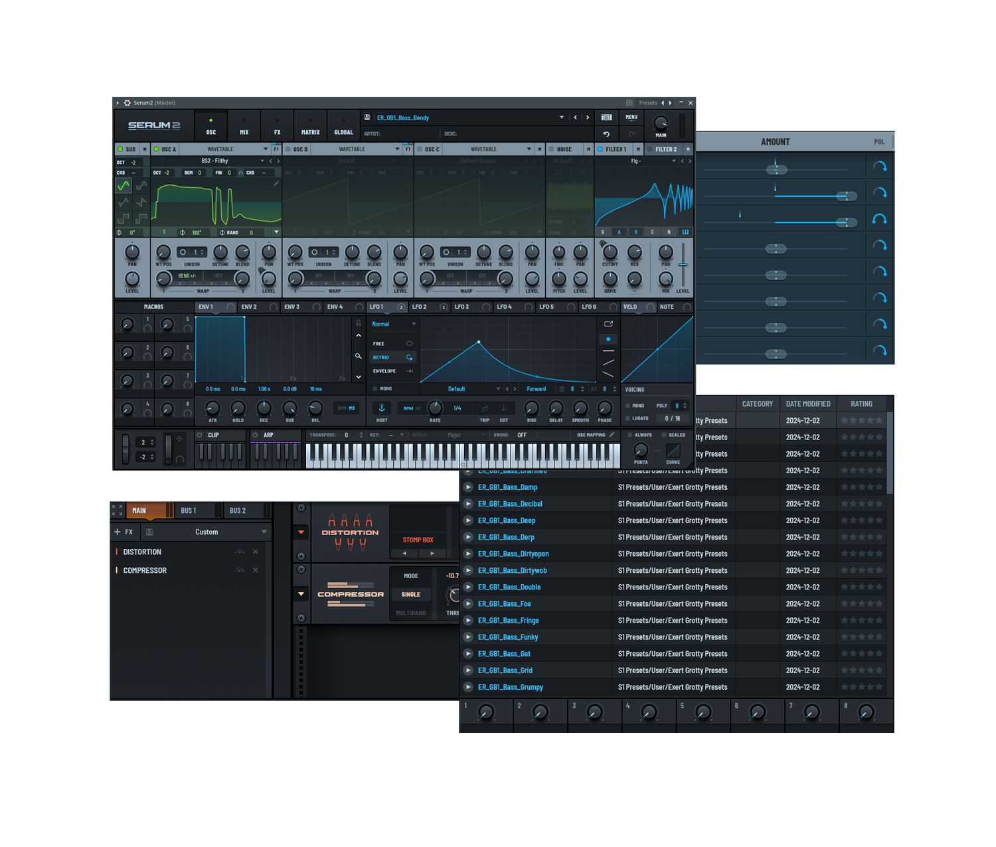This screenshot has width=996, height=847.
Task: Click the undo arrow icon
Action: [606, 134]
